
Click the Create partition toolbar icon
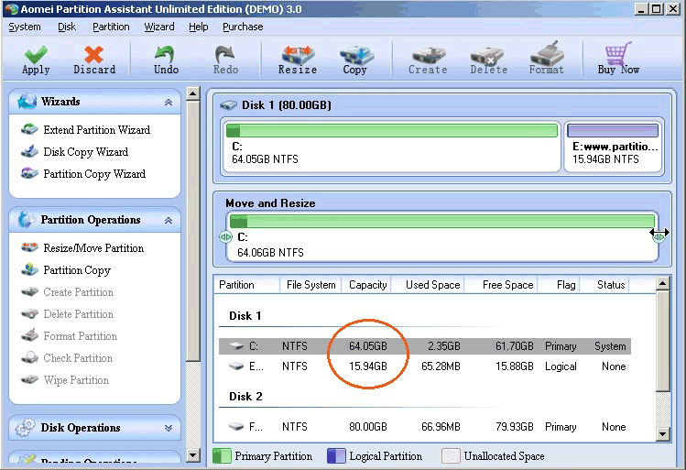pyautogui.click(x=429, y=55)
